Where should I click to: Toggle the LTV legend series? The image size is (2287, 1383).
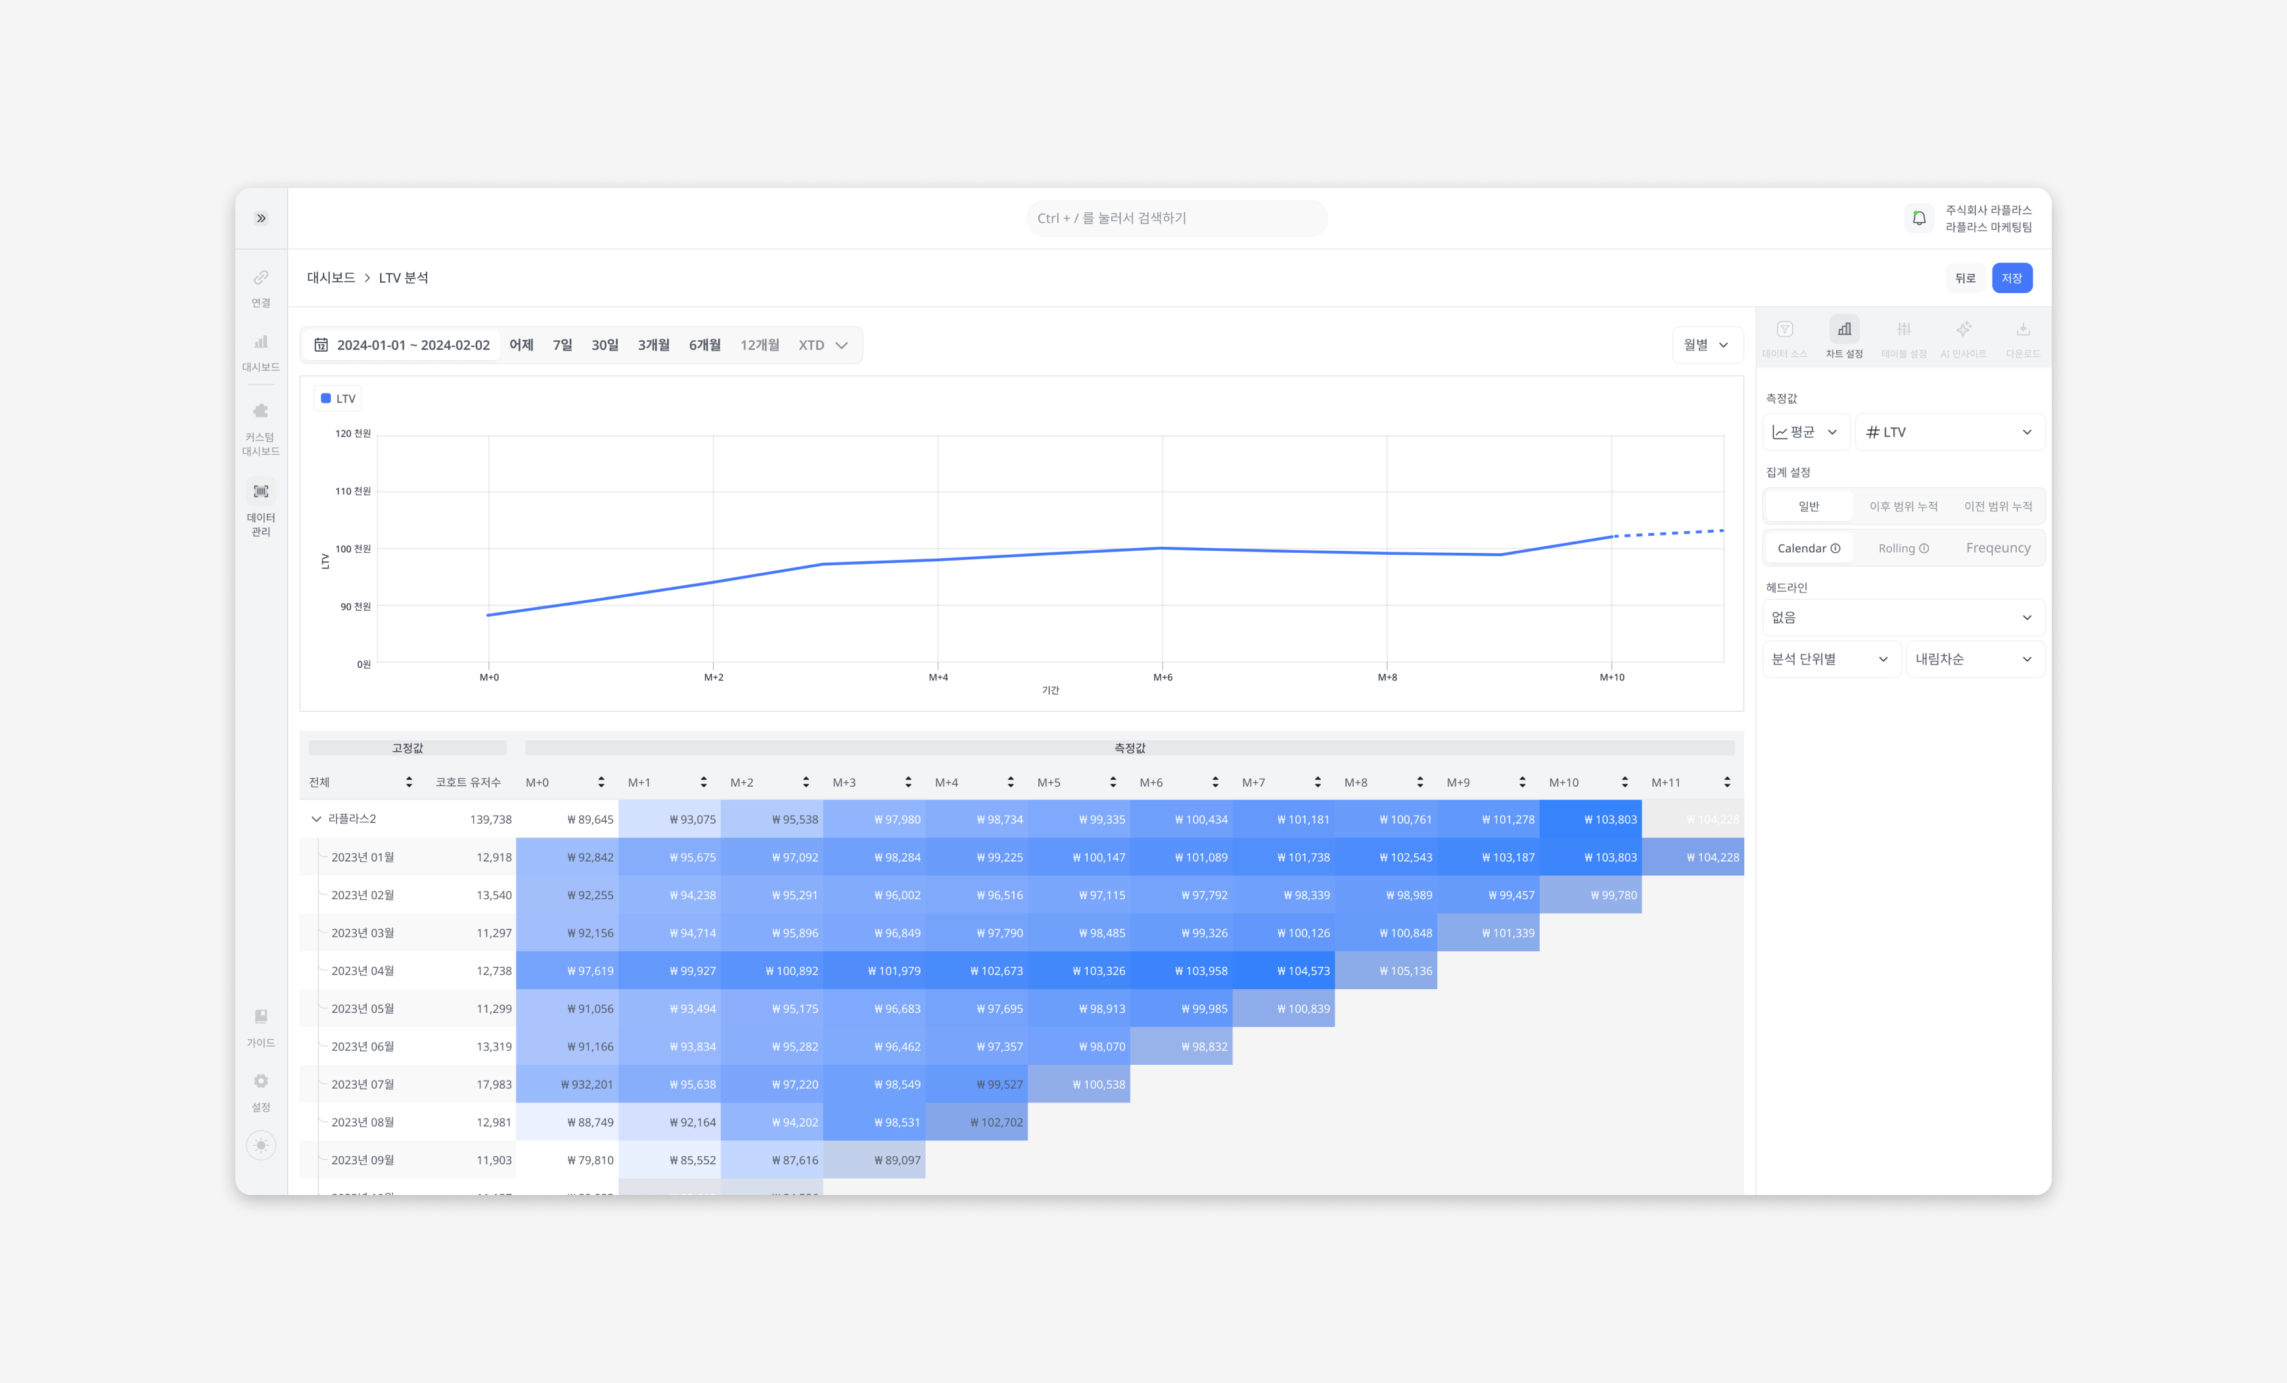coord(338,398)
